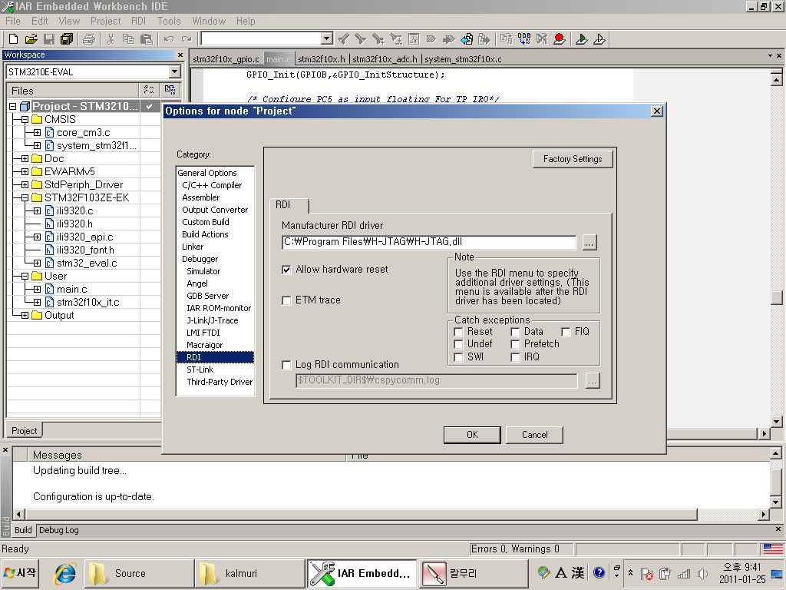Click the Go to Bookmark toolbar icon
The width and height of the screenshot is (786, 590).
pos(448,38)
